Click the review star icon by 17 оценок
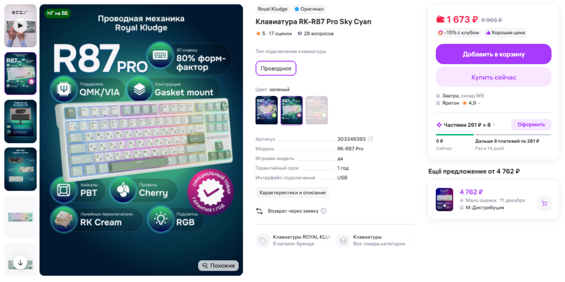 pyautogui.click(x=258, y=34)
